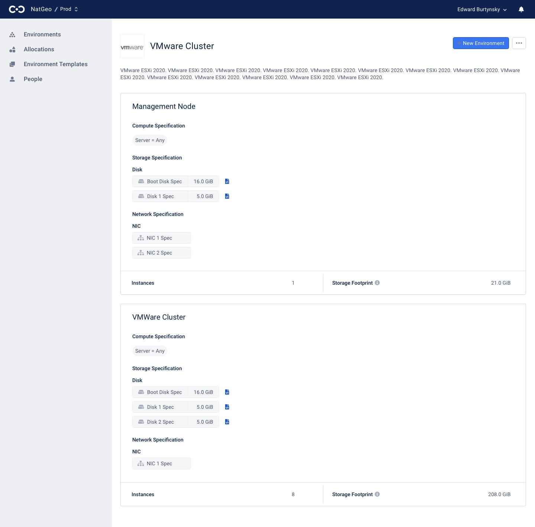Click the NatGeo breadcrumb link

[41, 9]
